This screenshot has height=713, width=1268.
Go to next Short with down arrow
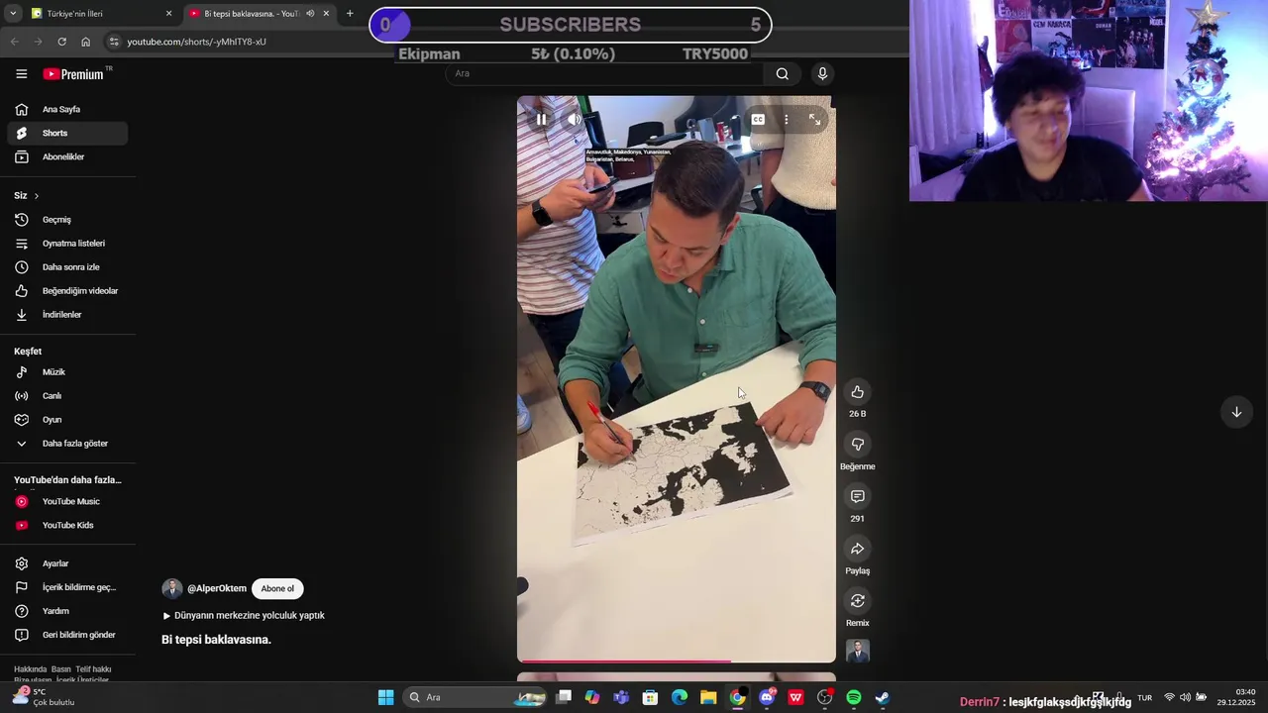[x=1236, y=412]
